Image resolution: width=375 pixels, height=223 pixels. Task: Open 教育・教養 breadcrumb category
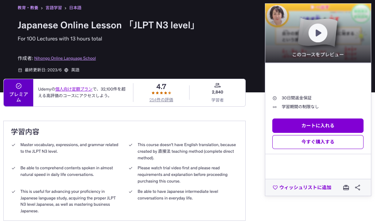[28, 8]
